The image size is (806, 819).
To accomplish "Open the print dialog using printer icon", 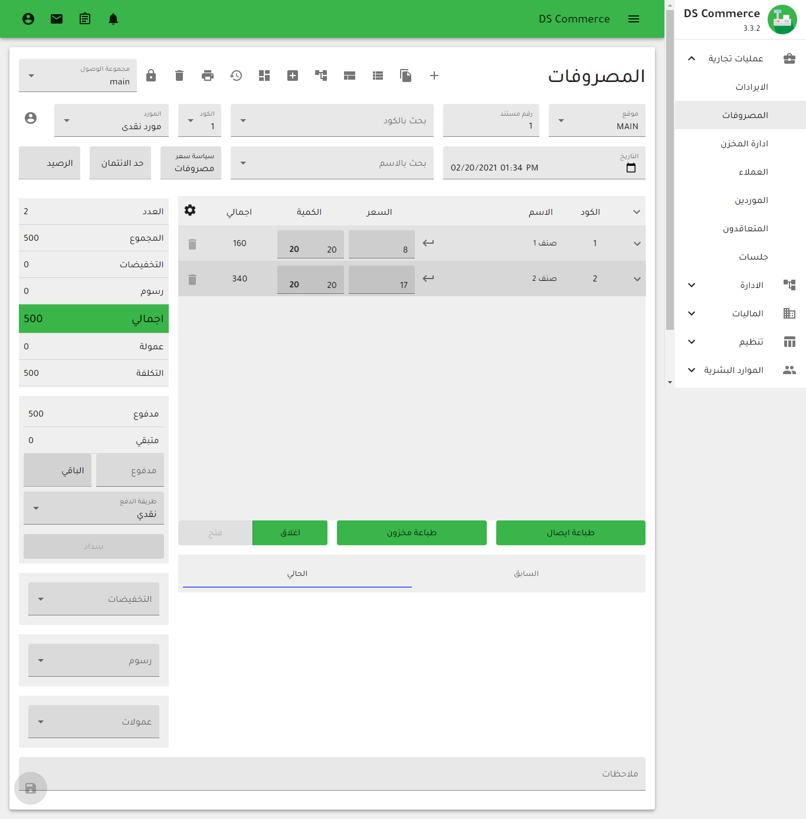I will pyautogui.click(x=208, y=76).
